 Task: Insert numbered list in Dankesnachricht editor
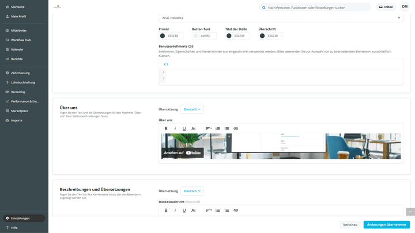click(217, 211)
